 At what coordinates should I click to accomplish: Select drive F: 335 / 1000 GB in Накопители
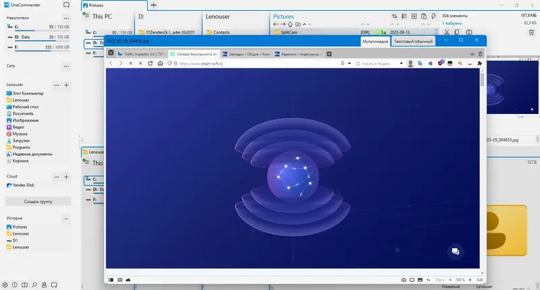pos(38,47)
